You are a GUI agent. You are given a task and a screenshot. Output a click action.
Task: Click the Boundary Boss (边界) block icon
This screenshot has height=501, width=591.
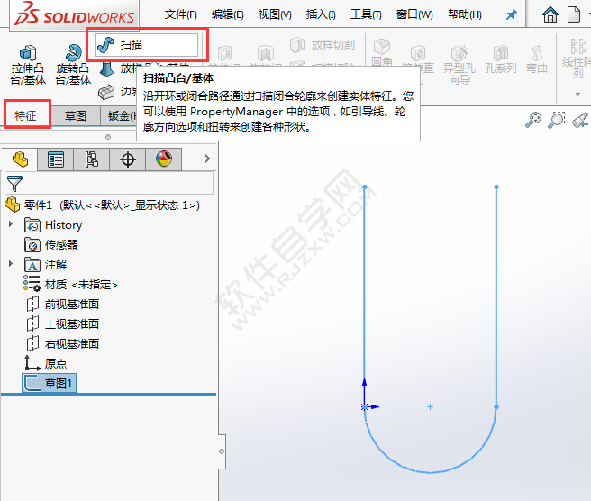(x=106, y=92)
